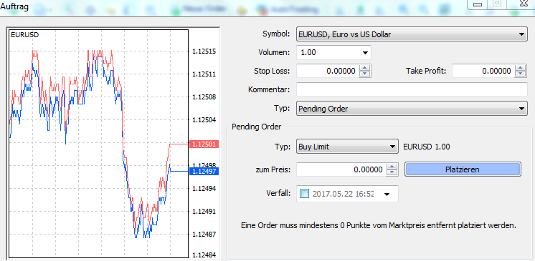Click the 1.12494 price axis label

[x=204, y=189]
